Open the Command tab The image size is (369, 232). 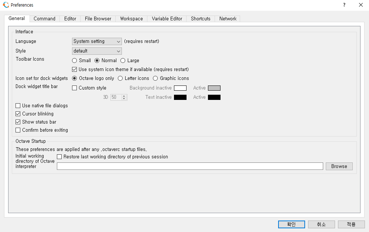coord(44,19)
